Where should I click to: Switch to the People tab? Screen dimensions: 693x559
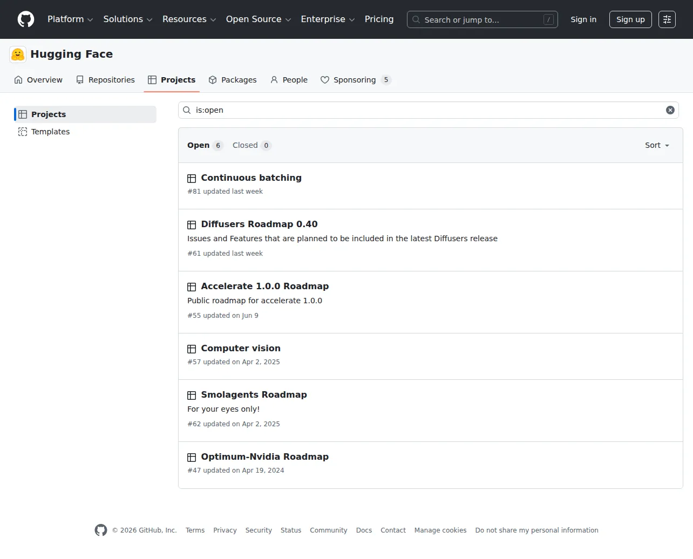tap(289, 80)
